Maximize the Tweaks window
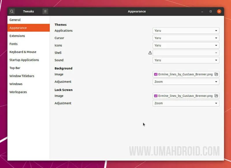Image resolution: width=231 pixels, height=168 pixels. coord(211,12)
